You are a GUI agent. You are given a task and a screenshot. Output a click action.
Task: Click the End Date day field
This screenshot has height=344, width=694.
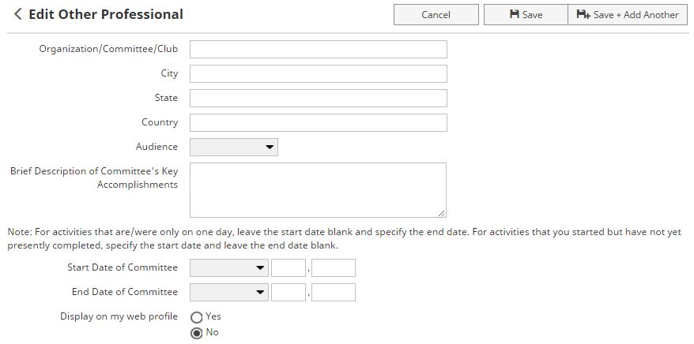(x=289, y=292)
